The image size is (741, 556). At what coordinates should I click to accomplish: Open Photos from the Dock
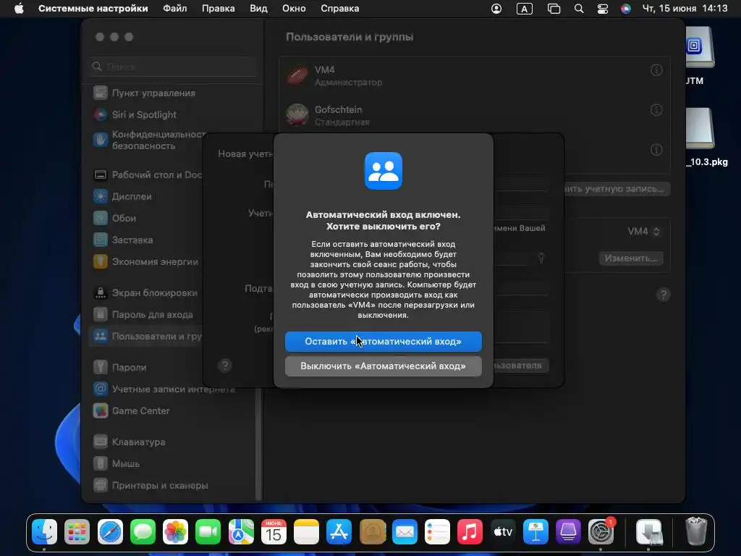pos(175,532)
